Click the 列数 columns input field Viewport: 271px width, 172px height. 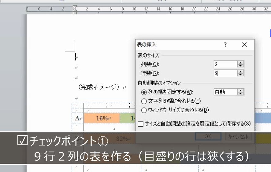pos(225,64)
